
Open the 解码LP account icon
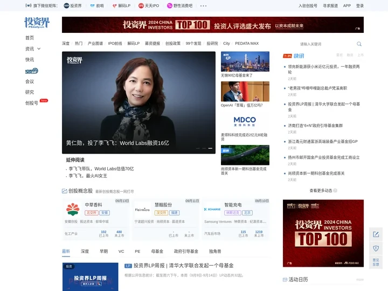[x=115, y=6]
